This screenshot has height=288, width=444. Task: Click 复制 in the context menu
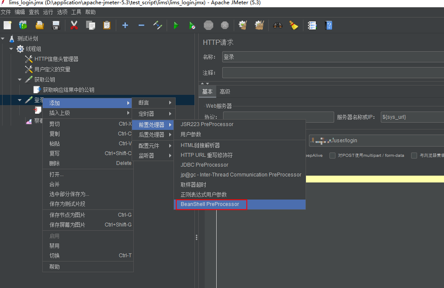(88, 134)
